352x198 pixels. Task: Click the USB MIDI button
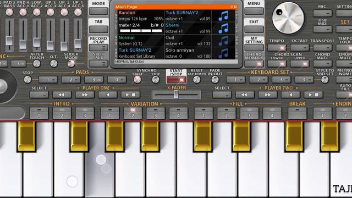323,29
